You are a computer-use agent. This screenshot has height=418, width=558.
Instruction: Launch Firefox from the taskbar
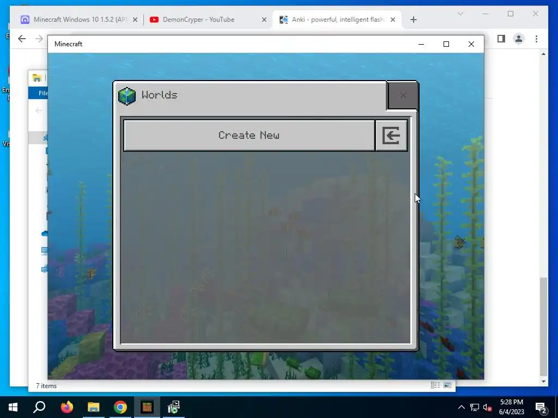pyautogui.click(x=66, y=407)
